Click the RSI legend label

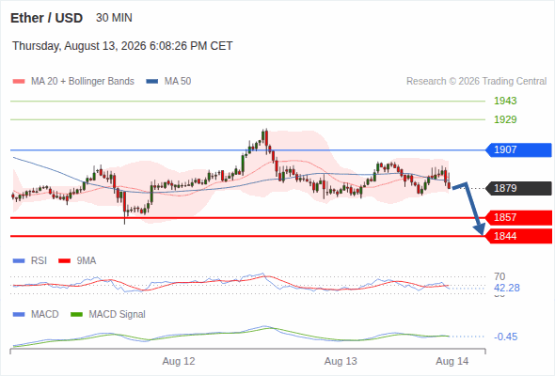[x=39, y=261]
